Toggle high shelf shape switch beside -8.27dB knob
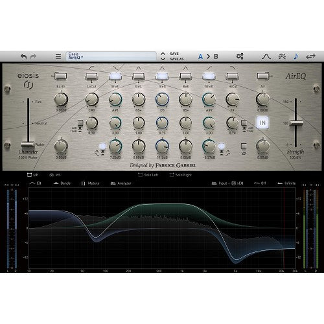 (x=222, y=146)
